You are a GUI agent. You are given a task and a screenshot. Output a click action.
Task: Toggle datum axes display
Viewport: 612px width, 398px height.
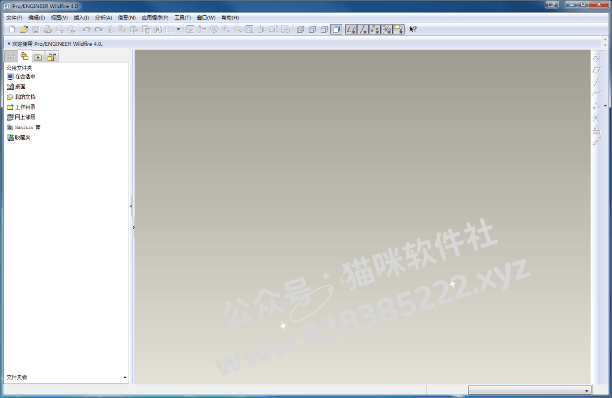click(363, 29)
